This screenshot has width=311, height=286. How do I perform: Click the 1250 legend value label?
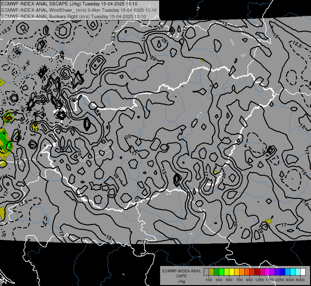click(260, 280)
